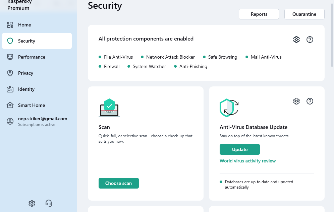Viewport: 334px width, 212px height.
Task: Click help icon in Database Update card
Action: click(310, 101)
